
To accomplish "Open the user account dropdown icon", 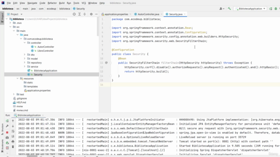I will click(222, 9).
